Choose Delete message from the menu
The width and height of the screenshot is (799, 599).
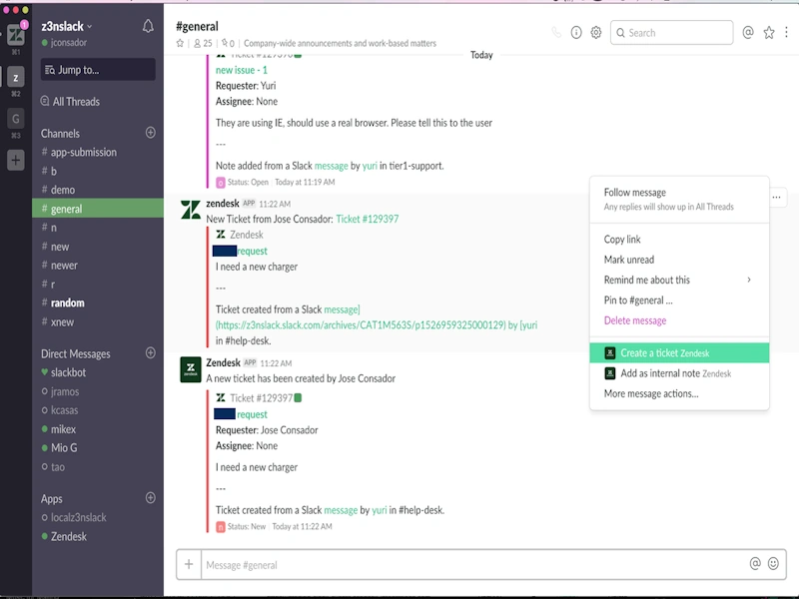(x=679, y=320)
